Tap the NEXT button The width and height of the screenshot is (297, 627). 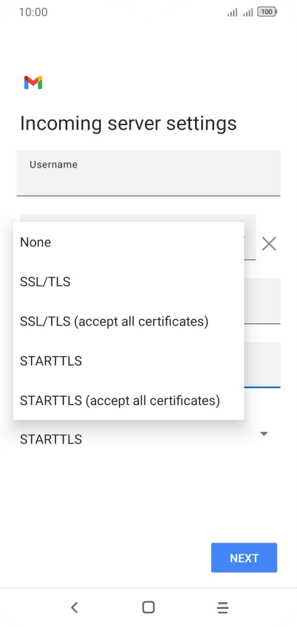coord(244,558)
